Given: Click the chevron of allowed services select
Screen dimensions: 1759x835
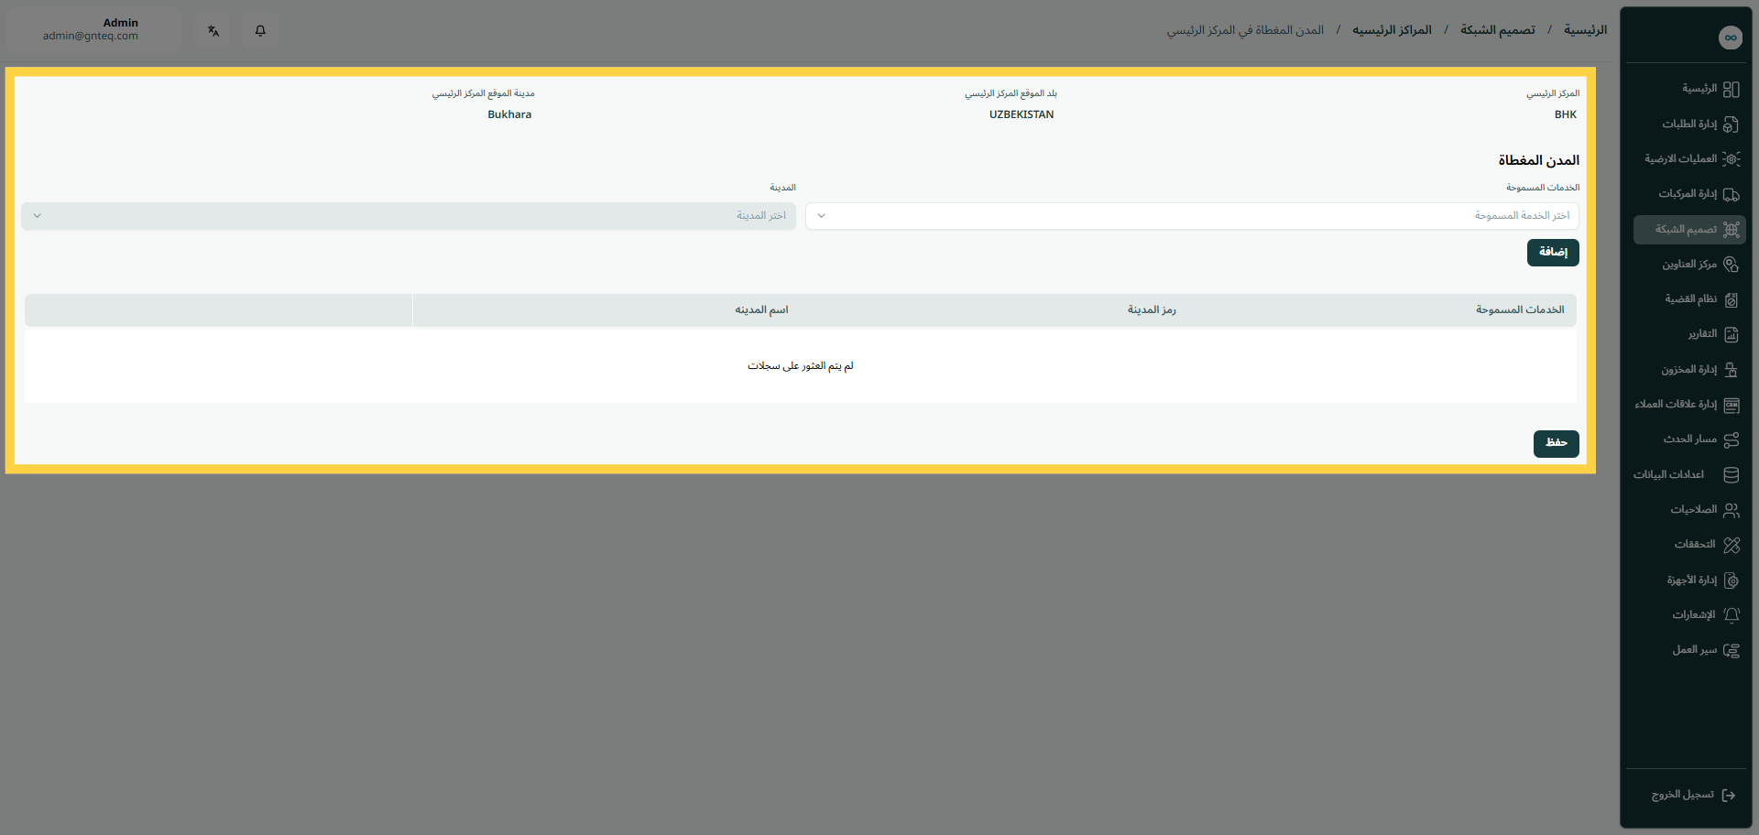Looking at the screenshot, I should [822, 216].
